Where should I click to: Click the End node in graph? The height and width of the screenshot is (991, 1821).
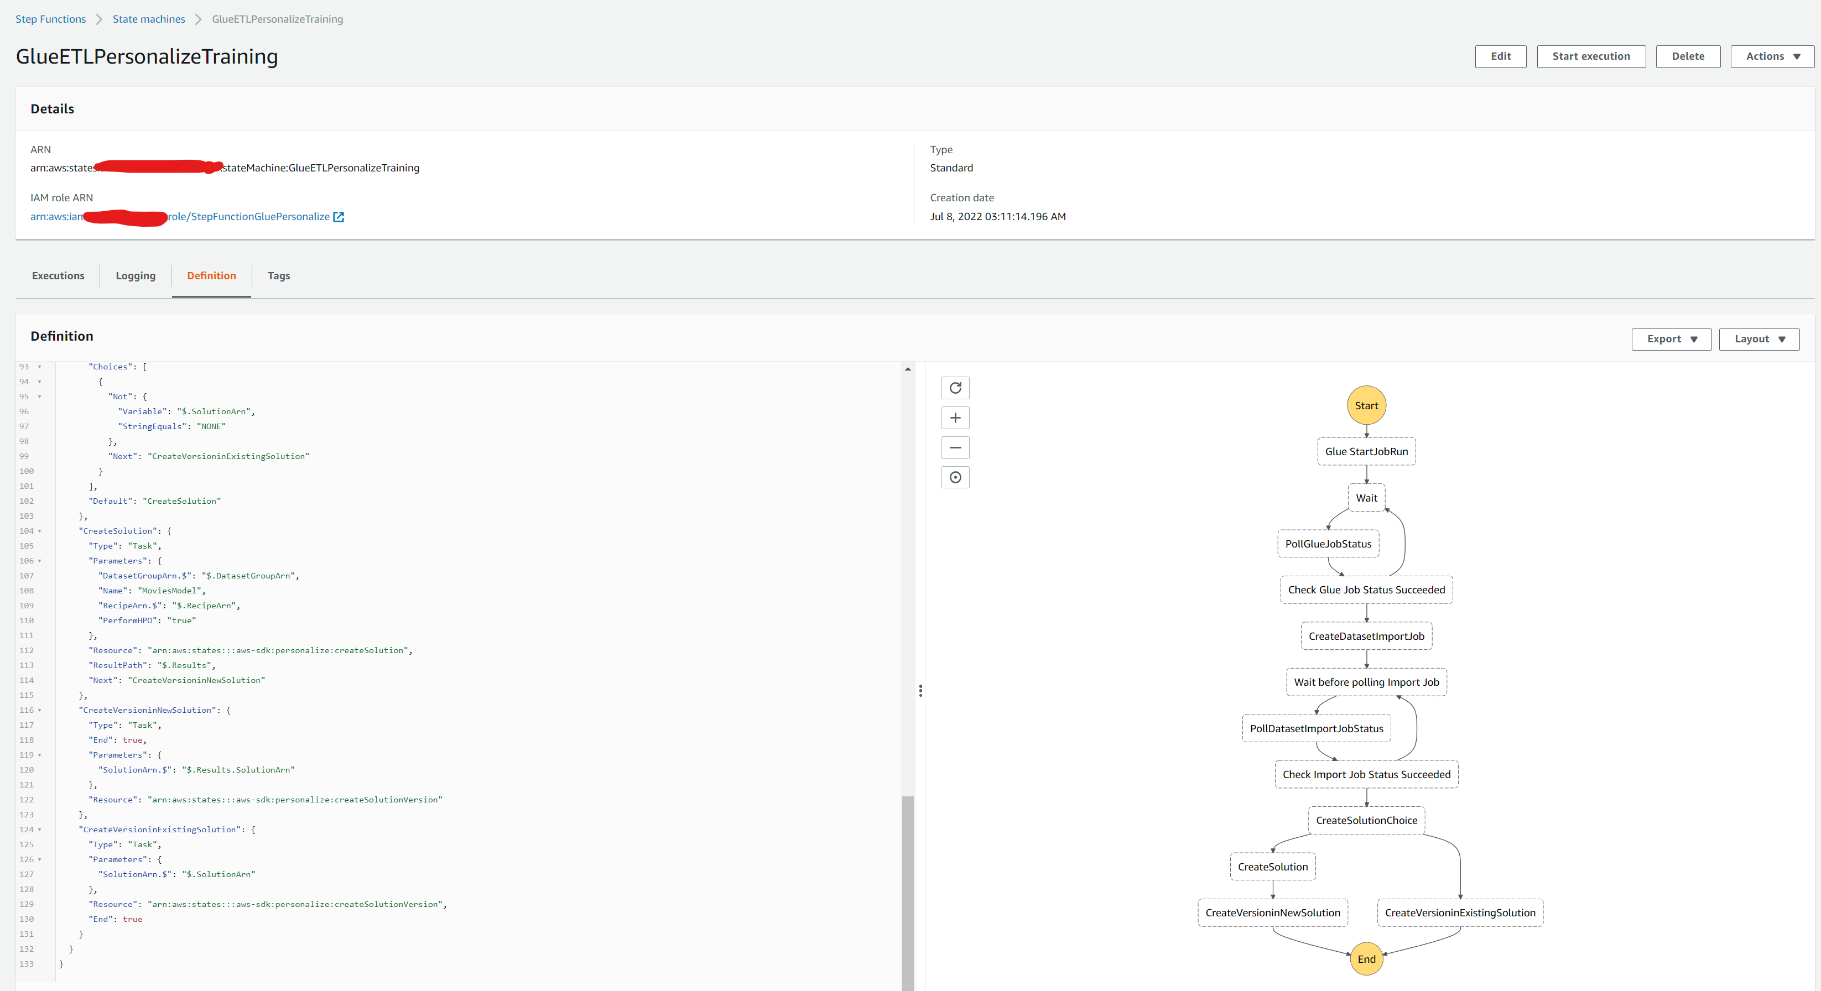point(1366,959)
